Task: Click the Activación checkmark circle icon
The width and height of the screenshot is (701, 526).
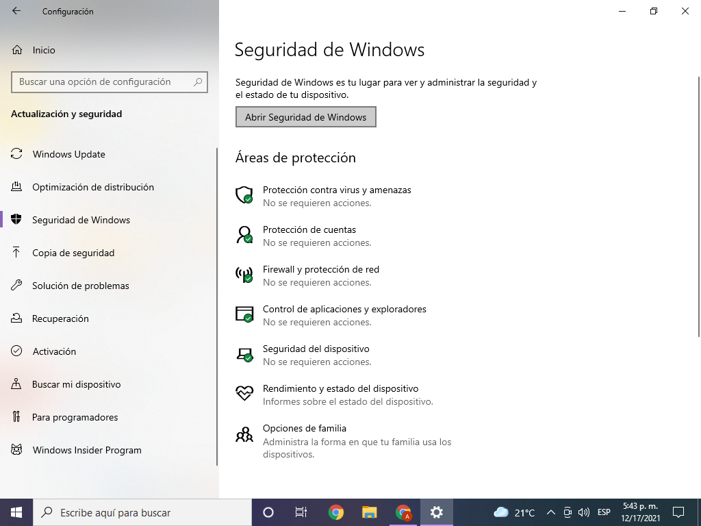Action: [16, 351]
